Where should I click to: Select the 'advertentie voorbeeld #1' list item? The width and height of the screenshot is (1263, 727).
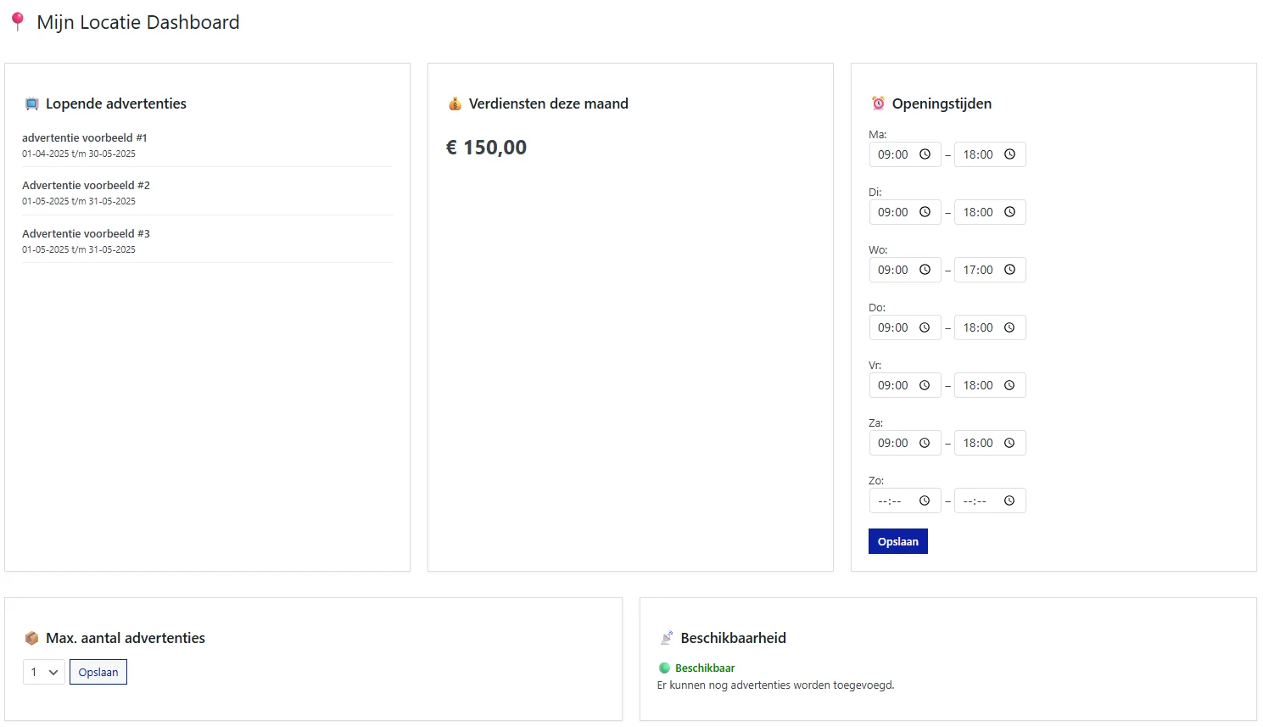tap(85, 137)
